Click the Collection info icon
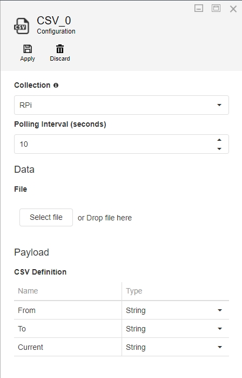 (x=56, y=86)
